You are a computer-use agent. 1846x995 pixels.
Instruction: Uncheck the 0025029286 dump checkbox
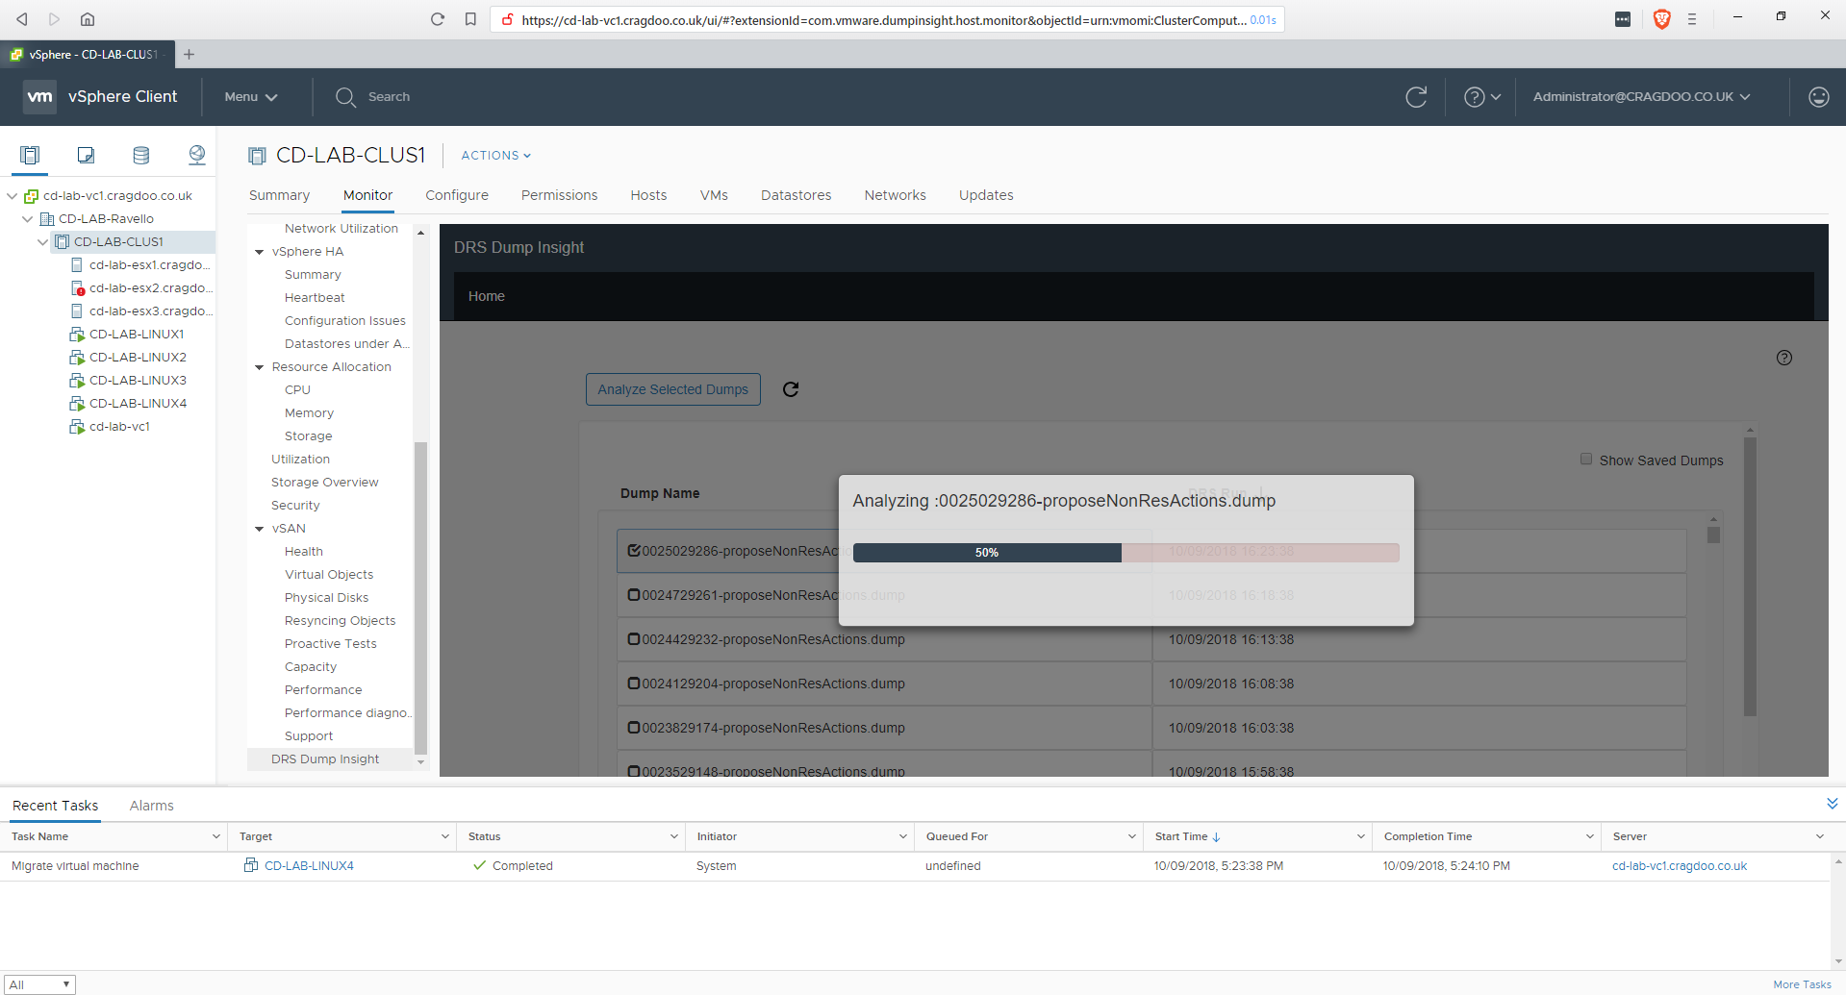[x=634, y=551]
